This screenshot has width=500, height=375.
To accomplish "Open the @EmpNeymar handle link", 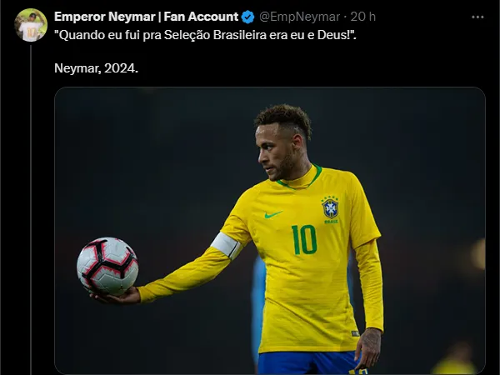I will (299, 17).
